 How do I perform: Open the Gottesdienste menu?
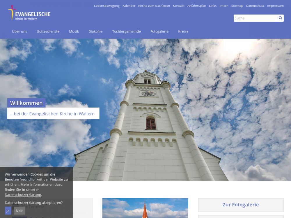coord(48,31)
